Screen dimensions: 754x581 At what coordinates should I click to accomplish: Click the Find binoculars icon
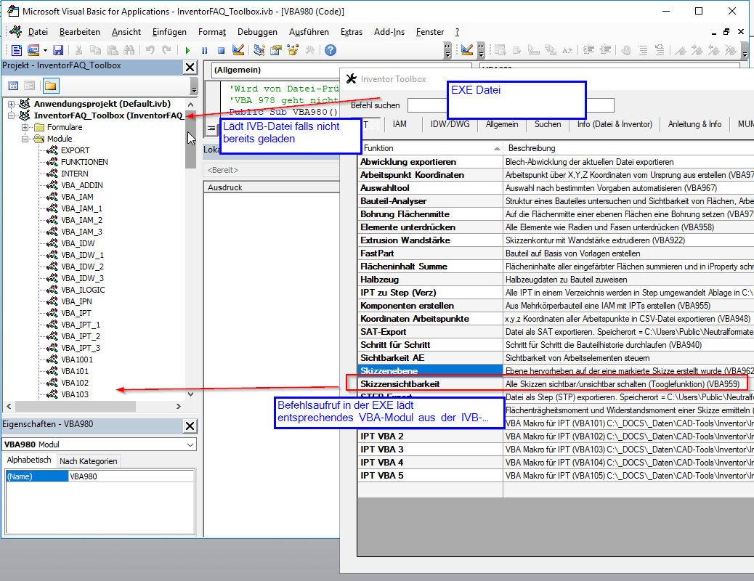click(x=129, y=50)
